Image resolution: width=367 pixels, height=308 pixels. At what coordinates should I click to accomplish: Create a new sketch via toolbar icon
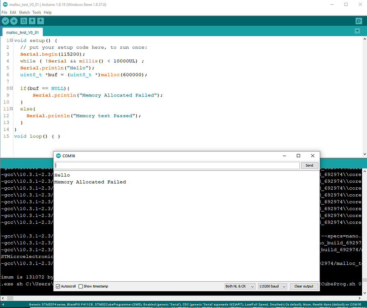tap(23, 21)
